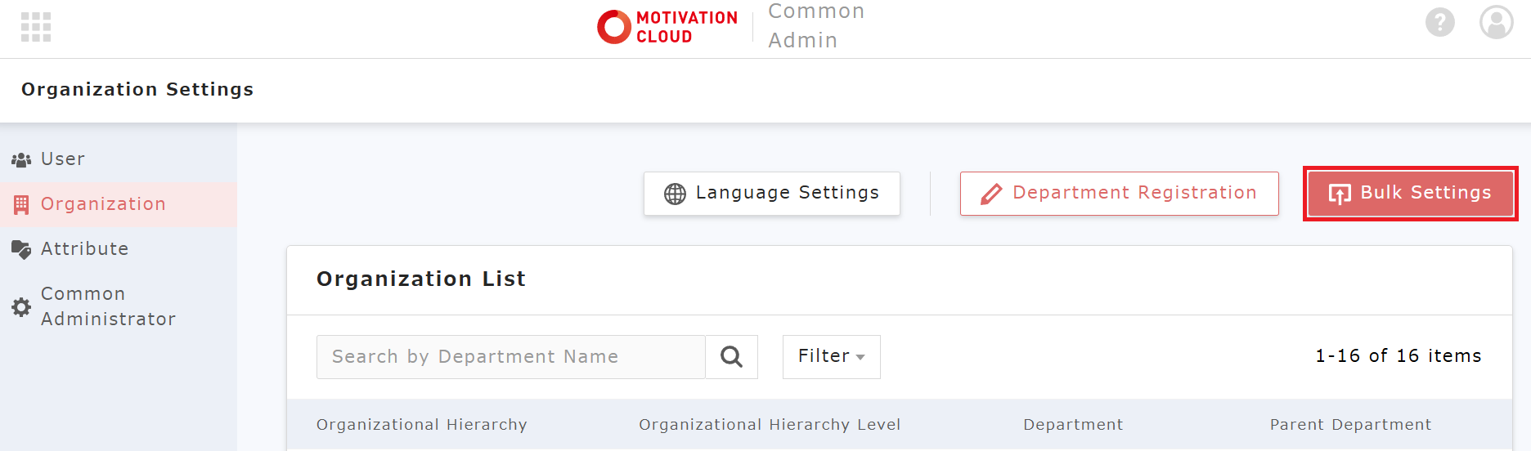Open the Attribute sidebar section
This screenshot has width=1531, height=451.
click(84, 249)
